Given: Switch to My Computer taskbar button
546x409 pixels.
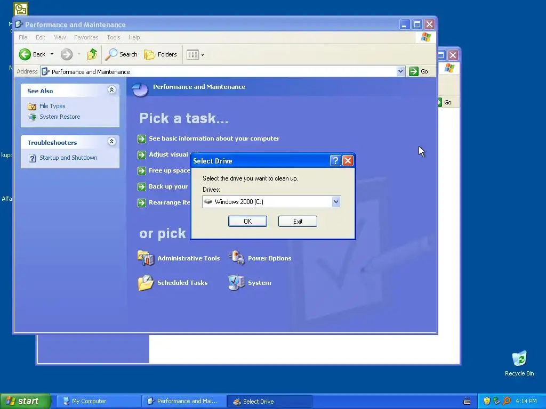Looking at the screenshot, I should click(99, 402).
